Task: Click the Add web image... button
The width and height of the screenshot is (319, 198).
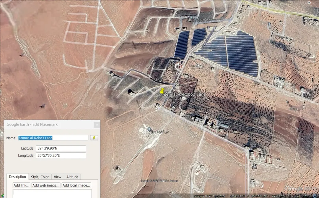Action: click(46, 185)
